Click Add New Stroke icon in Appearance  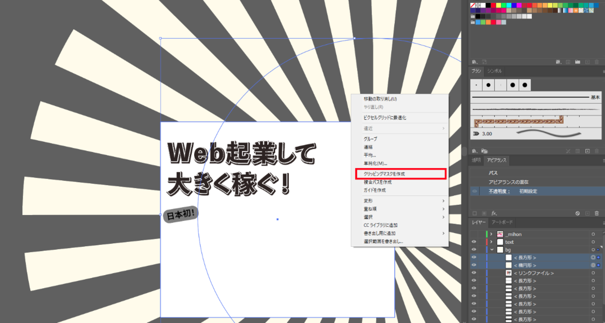(474, 213)
